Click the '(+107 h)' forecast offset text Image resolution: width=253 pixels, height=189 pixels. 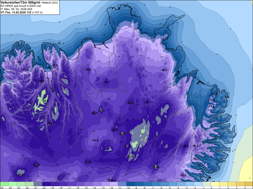coord(37,12)
